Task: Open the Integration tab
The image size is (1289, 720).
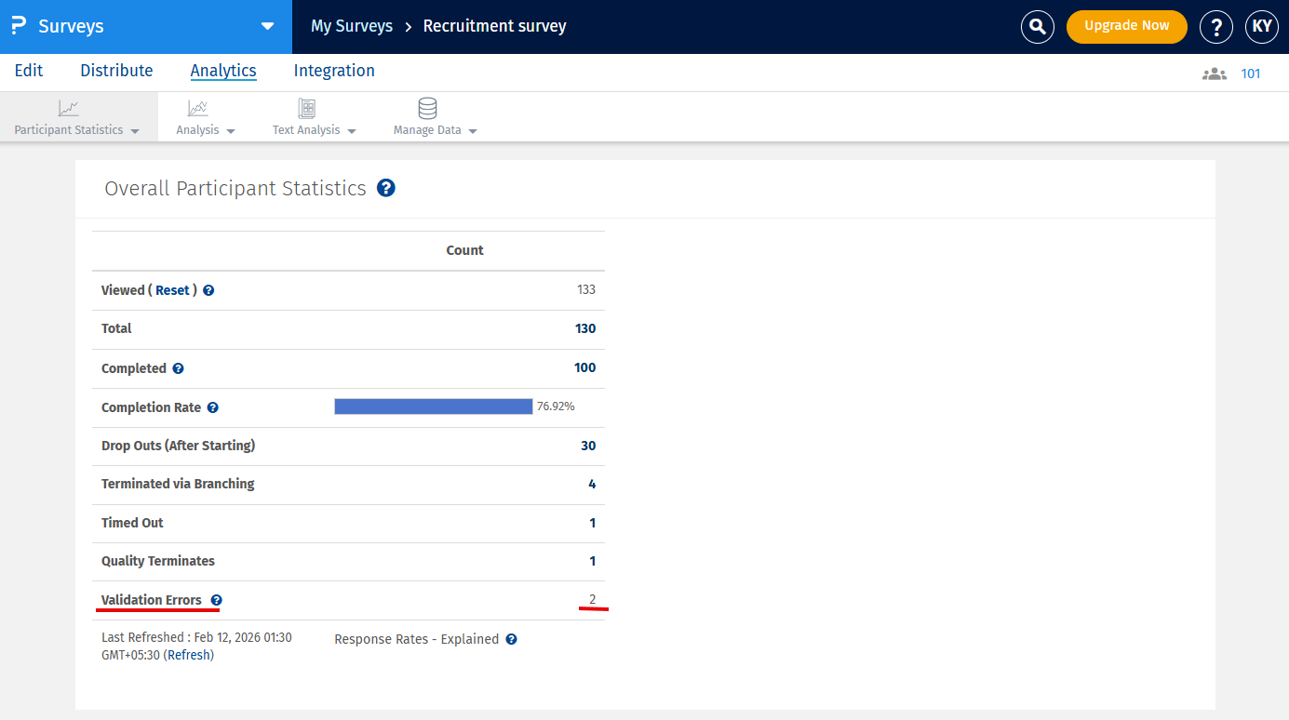Action: pos(333,71)
